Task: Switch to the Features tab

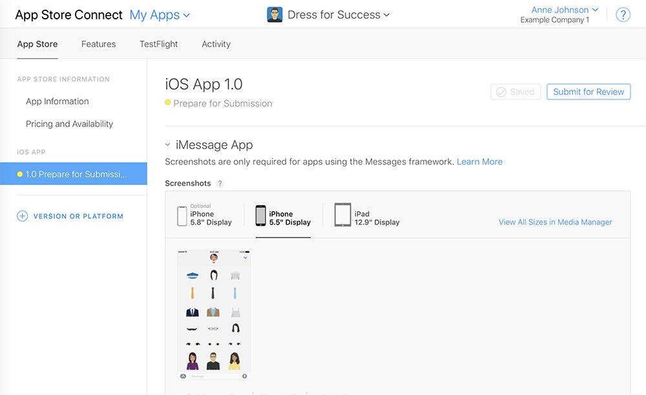Action: click(x=98, y=44)
